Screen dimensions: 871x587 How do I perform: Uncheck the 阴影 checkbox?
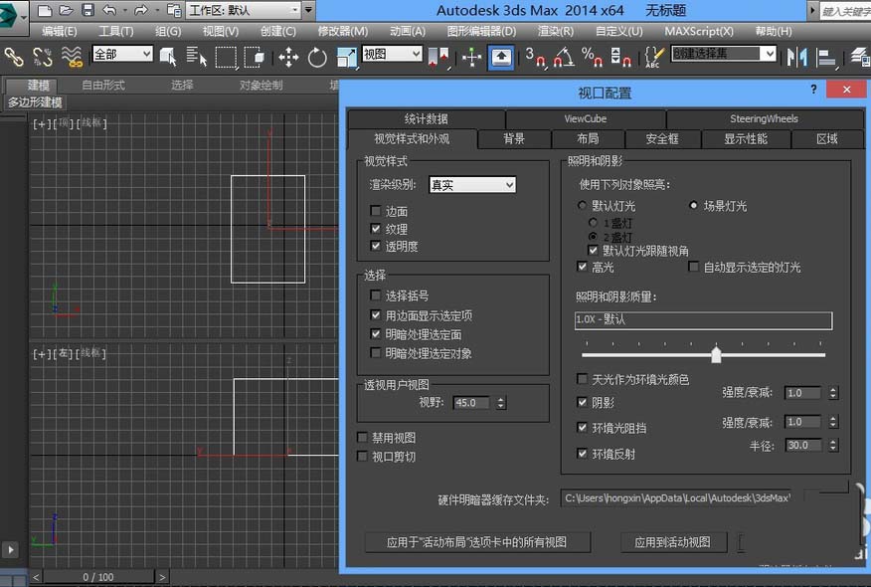pos(583,403)
